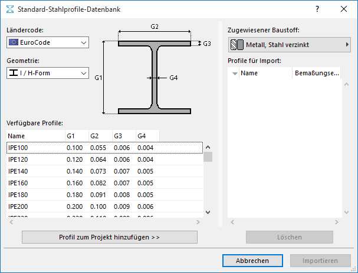Select the IPE180 profile row
The image size is (358, 273).
click(x=104, y=195)
